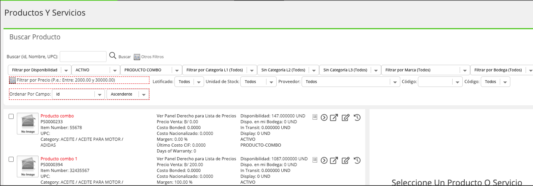
Task: Expand Sin Categoría L2 dropdown
Action: click(288, 70)
